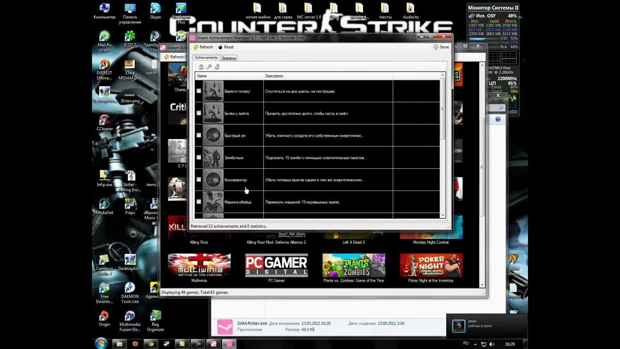The height and width of the screenshot is (349, 620).
Task: Click the lock all achievements icon
Action: coord(201,67)
